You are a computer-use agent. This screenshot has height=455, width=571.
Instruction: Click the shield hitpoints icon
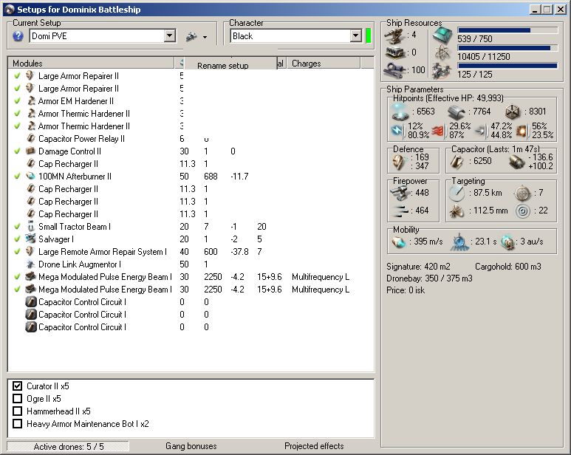tap(400, 112)
